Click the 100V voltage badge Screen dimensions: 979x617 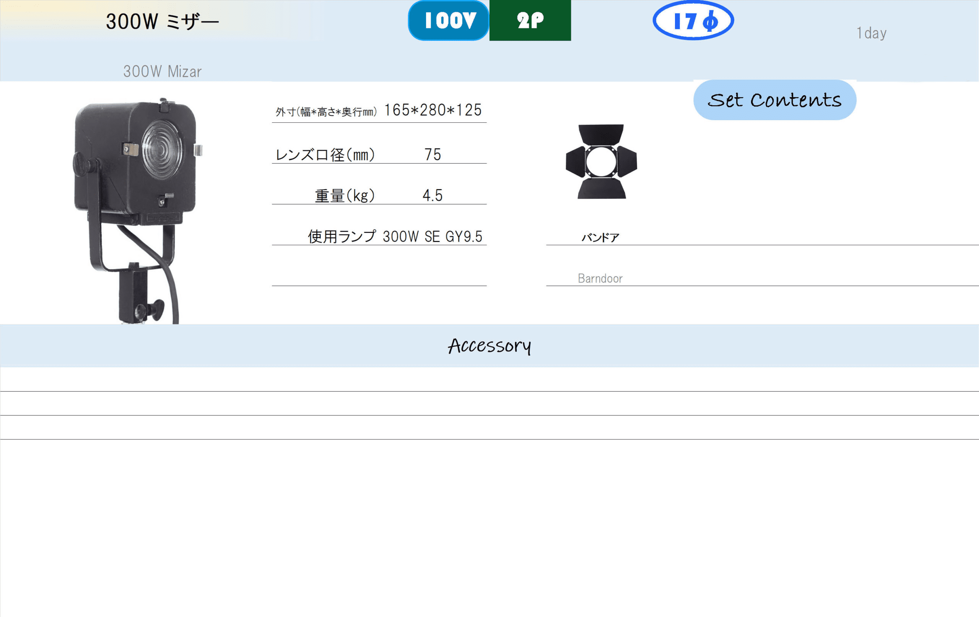[x=449, y=20]
